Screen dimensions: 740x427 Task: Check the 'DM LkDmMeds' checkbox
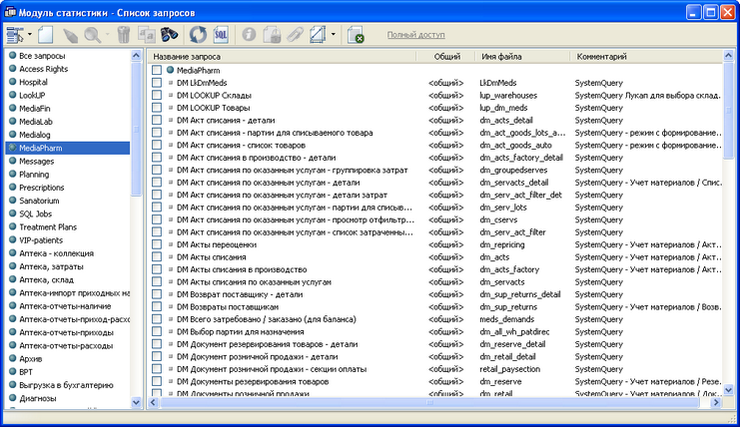click(157, 83)
